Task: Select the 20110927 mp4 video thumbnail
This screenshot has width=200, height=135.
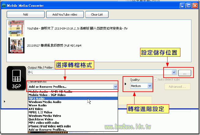Action: click(x=16, y=45)
